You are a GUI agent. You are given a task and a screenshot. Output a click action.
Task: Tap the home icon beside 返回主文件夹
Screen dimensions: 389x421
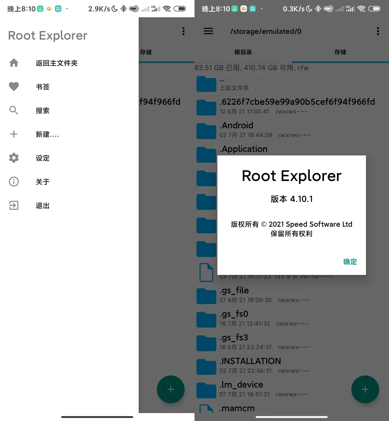pos(14,63)
